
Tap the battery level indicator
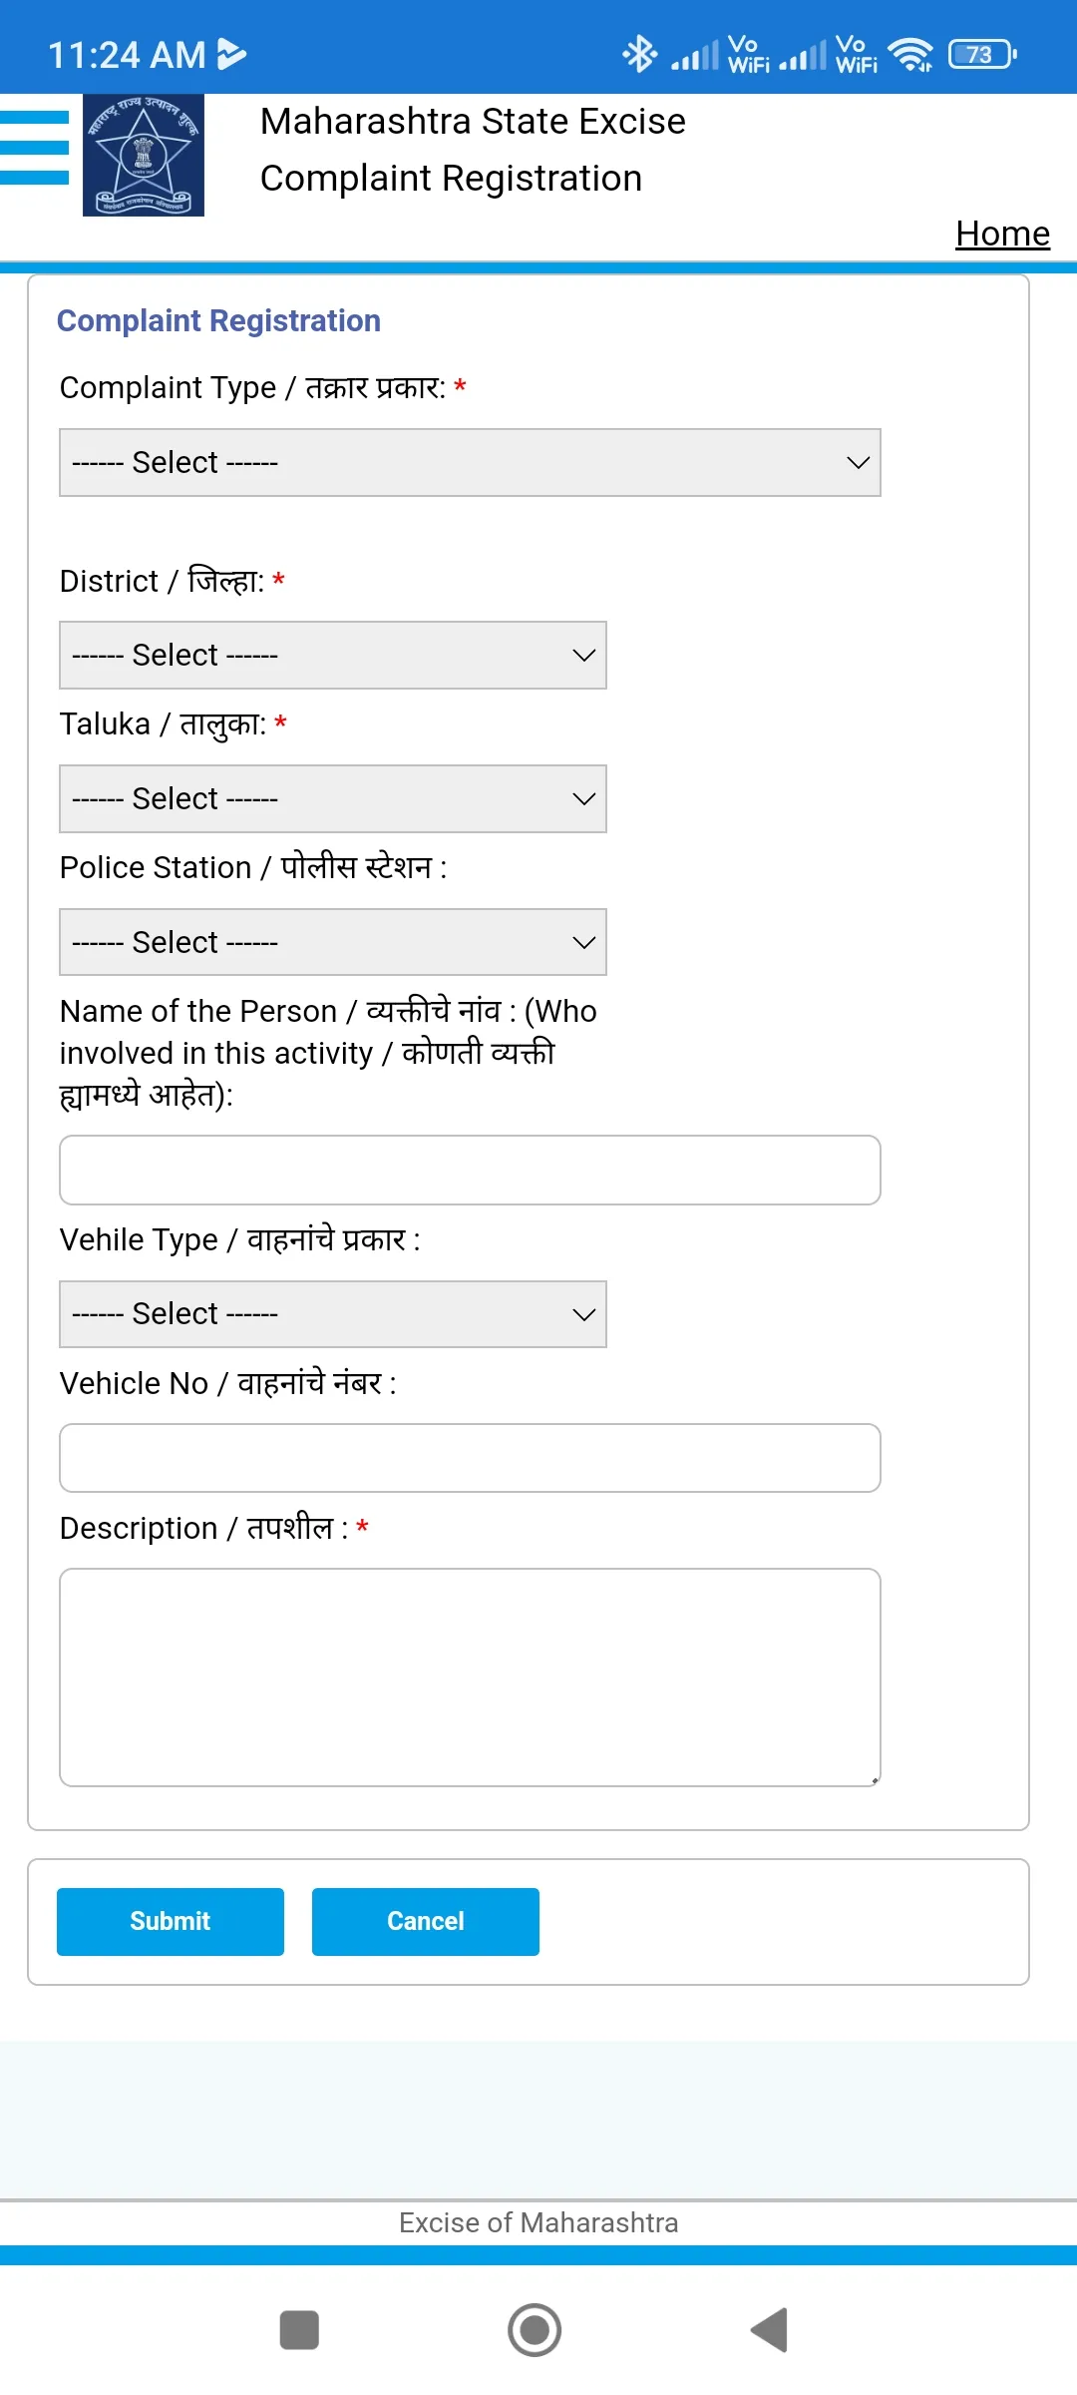pos(982,54)
